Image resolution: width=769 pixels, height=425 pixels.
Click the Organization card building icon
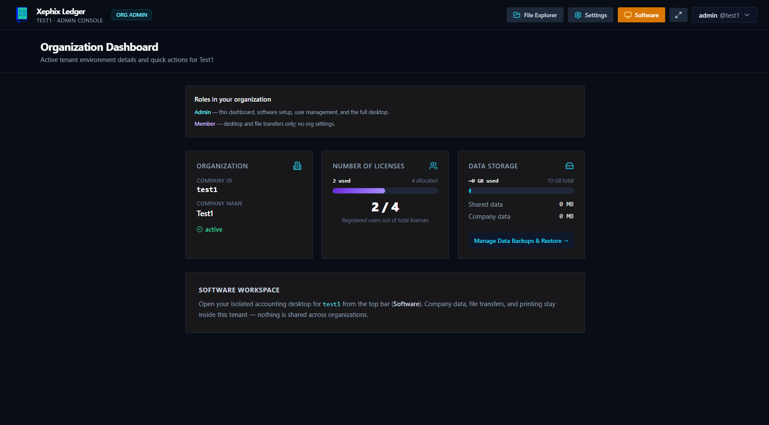pyautogui.click(x=297, y=166)
